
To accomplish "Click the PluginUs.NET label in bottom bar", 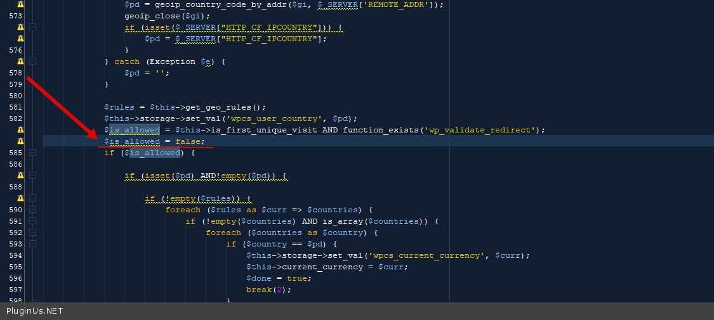I will point(35,311).
